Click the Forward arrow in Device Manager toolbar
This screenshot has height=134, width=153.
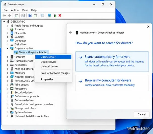[9, 15]
